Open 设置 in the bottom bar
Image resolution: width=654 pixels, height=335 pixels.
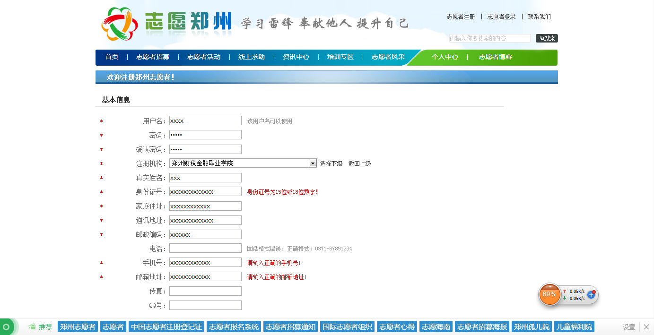(x=628, y=327)
